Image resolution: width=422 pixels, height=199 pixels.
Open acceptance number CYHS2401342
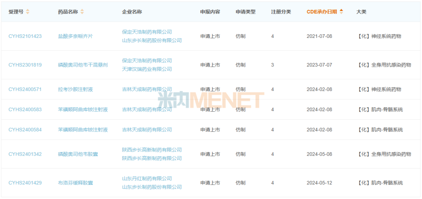(x=25, y=154)
